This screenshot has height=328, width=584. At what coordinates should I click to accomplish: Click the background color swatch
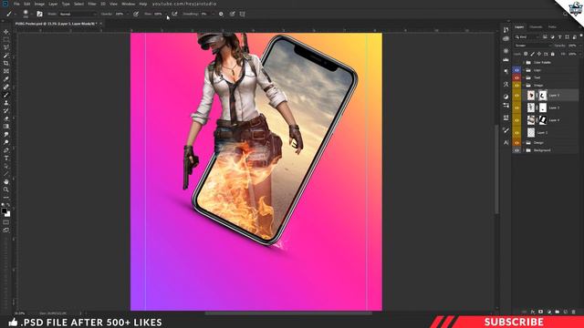pyautogui.click(x=7, y=214)
